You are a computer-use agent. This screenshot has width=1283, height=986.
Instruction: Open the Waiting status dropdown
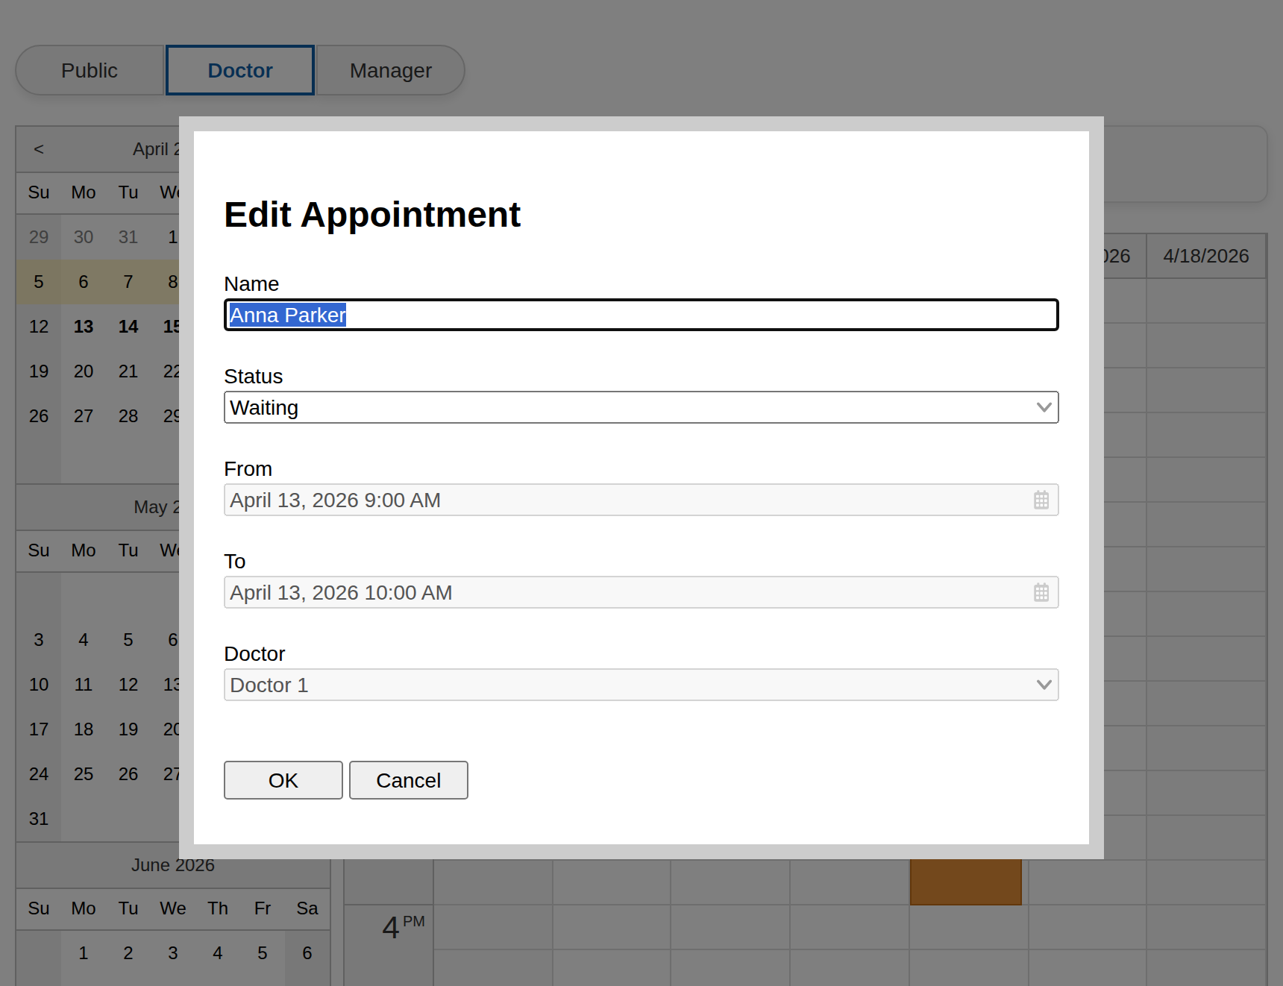point(641,407)
